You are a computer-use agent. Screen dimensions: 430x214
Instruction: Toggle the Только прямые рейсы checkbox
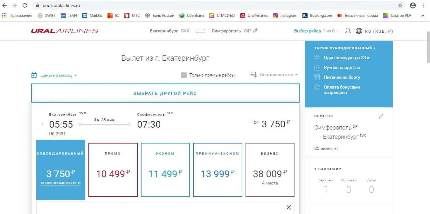(184, 75)
